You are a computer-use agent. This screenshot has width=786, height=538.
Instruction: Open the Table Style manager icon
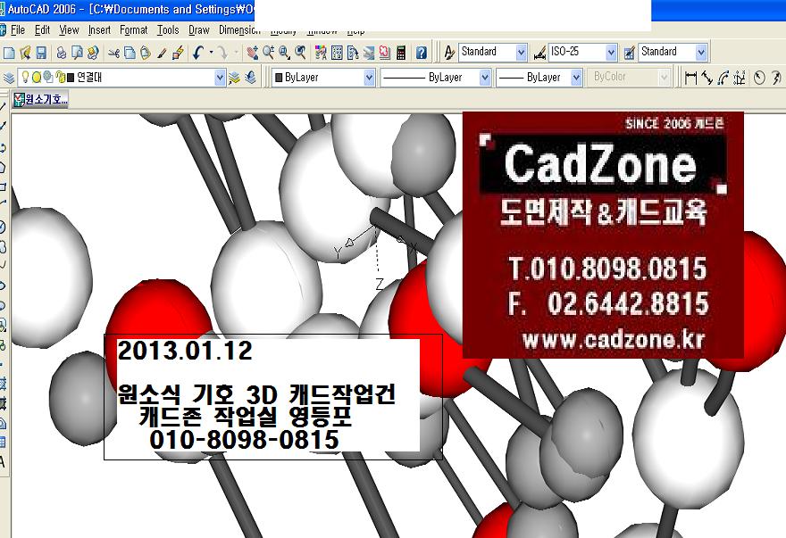click(630, 52)
